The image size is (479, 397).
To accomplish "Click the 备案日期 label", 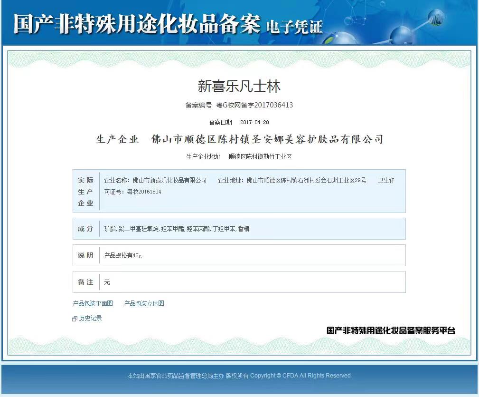I will pos(221,122).
